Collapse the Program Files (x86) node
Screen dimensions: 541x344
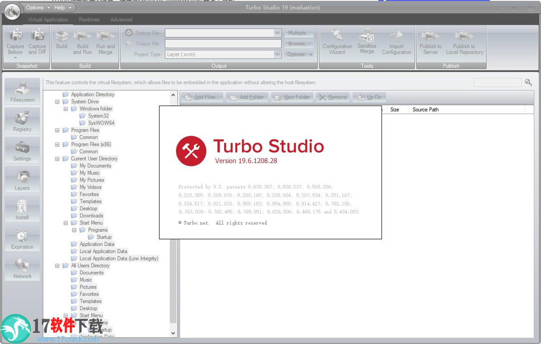coord(57,145)
